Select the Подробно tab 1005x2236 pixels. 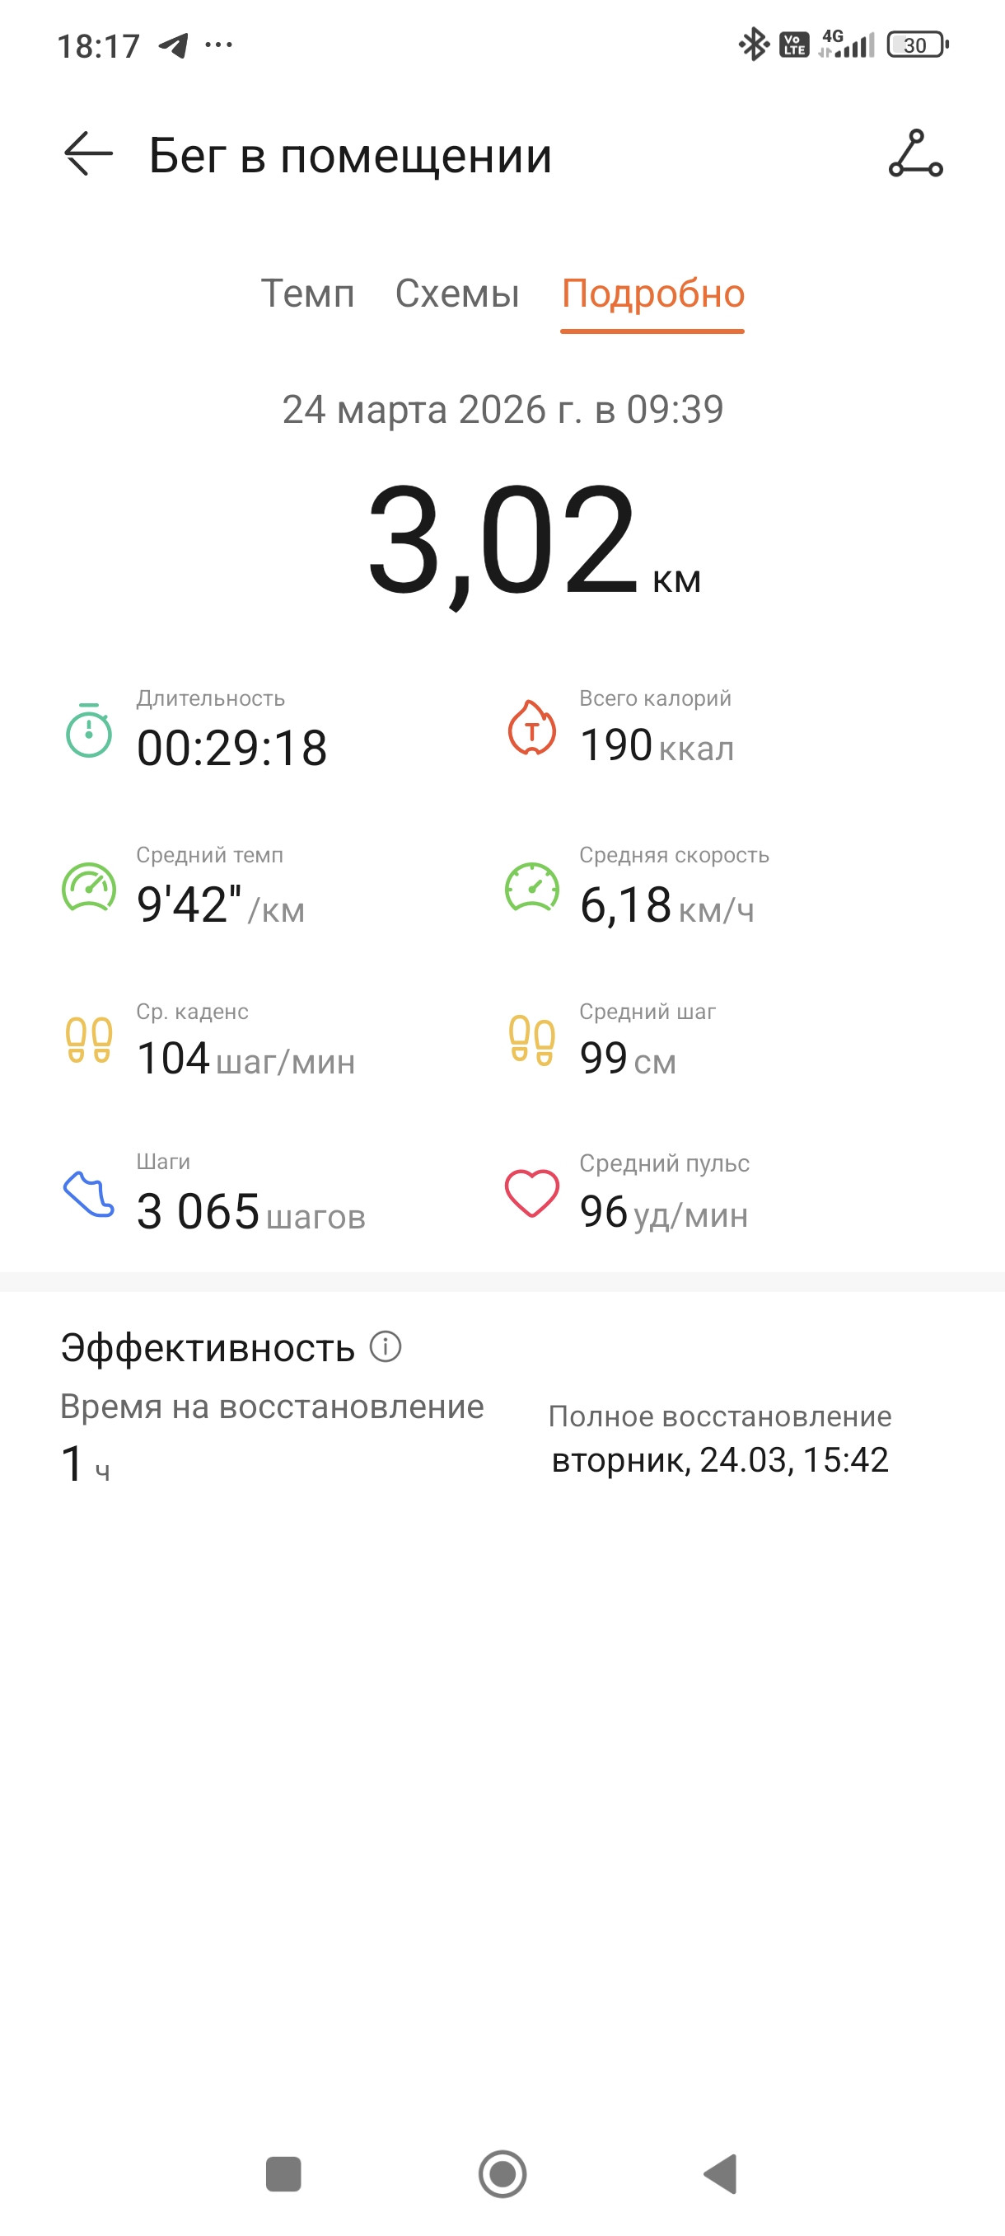653,294
